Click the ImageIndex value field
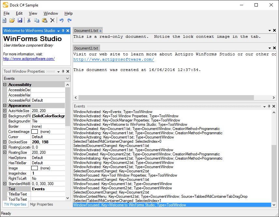Image resolution: width=279 pixels, height=217 pixels. click(x=48, y=173)
